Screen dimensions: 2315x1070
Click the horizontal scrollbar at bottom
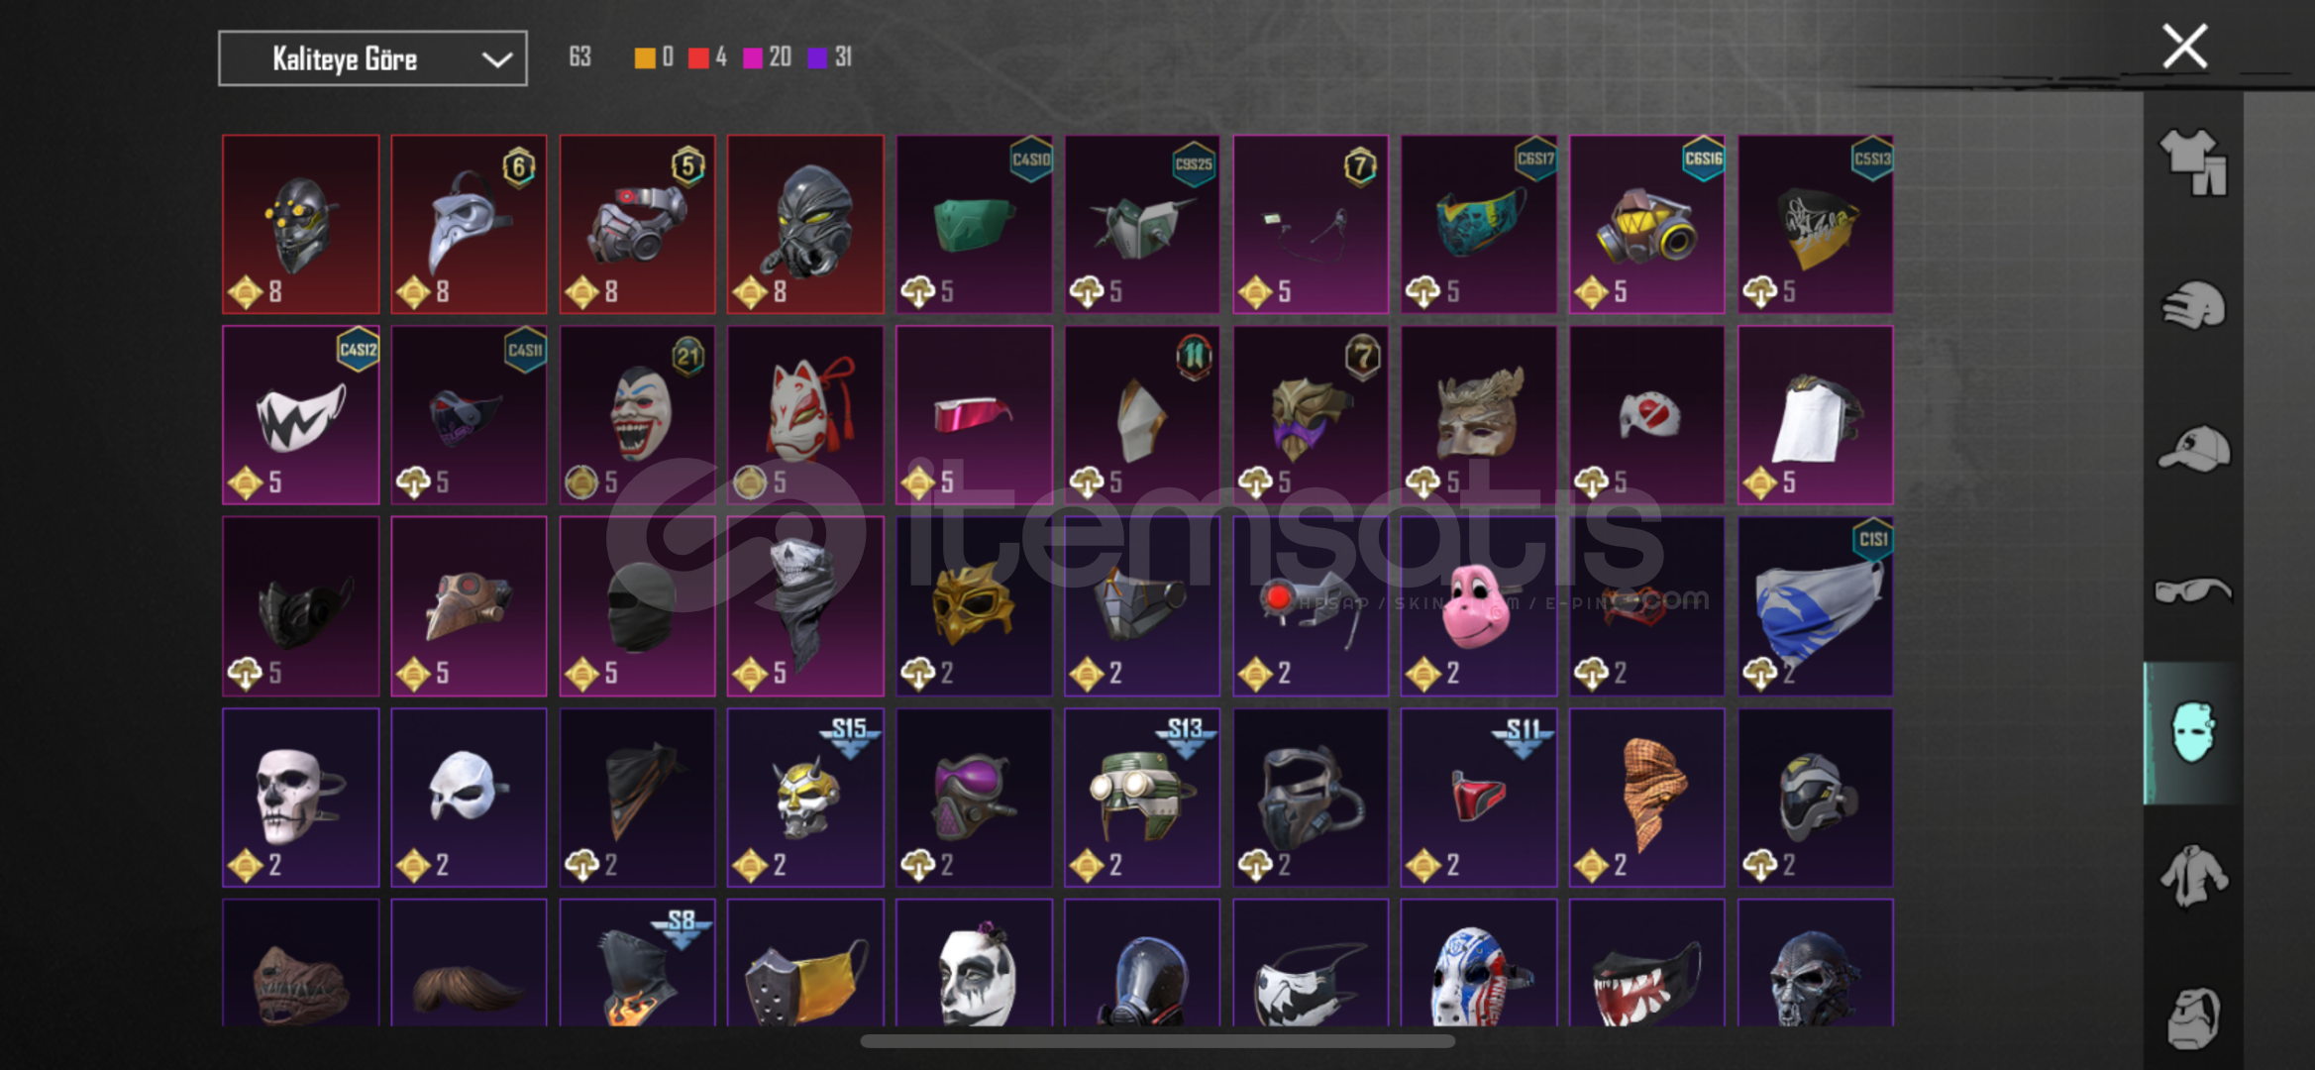coord(1157,1041)
